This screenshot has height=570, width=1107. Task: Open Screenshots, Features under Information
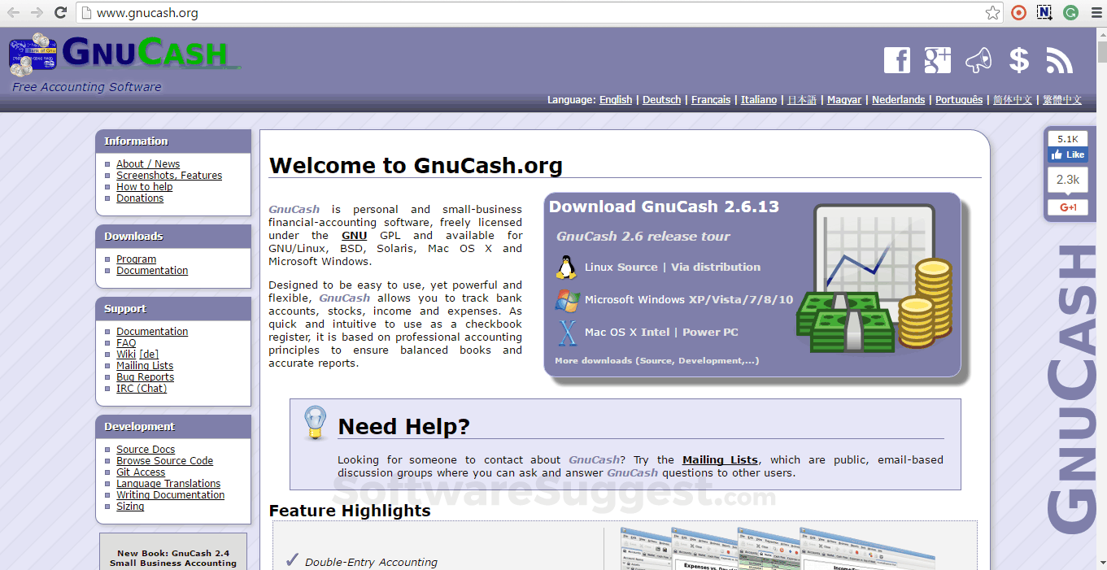tap(168, 175)
